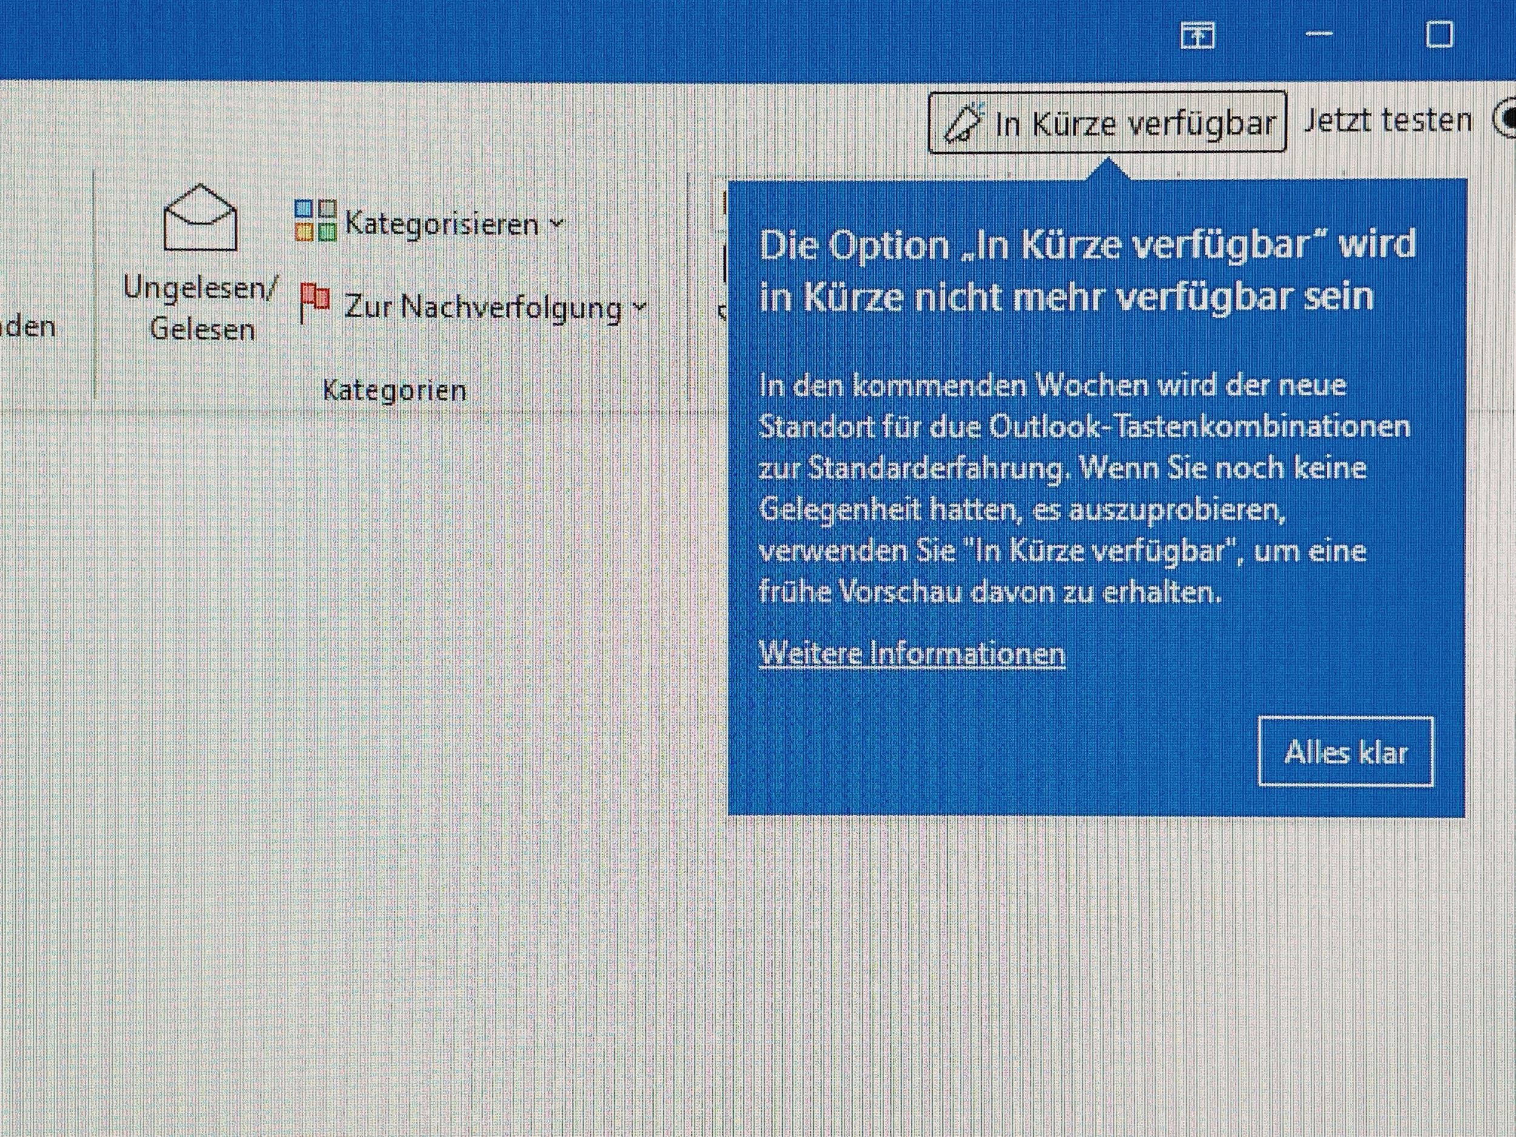Open the "Weitere Informationen" link
Viewport: 1516px width, 1137px height.
pyautogui.click(x=911, y=652)
